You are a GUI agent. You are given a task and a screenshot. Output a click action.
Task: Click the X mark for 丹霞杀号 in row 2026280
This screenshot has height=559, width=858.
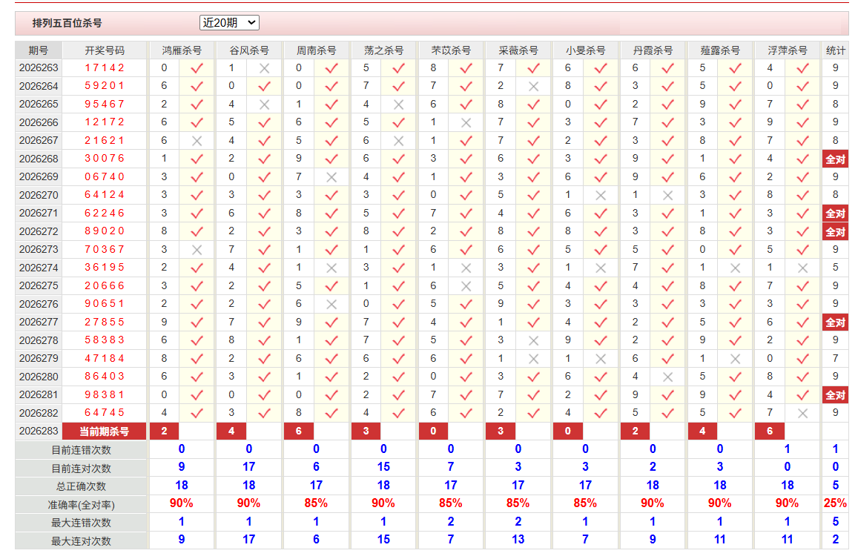coord(668,377)
